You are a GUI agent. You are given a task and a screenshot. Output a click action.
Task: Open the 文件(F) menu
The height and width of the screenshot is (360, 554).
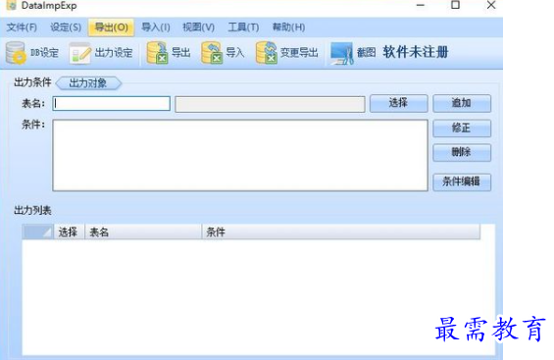[22, 27]
